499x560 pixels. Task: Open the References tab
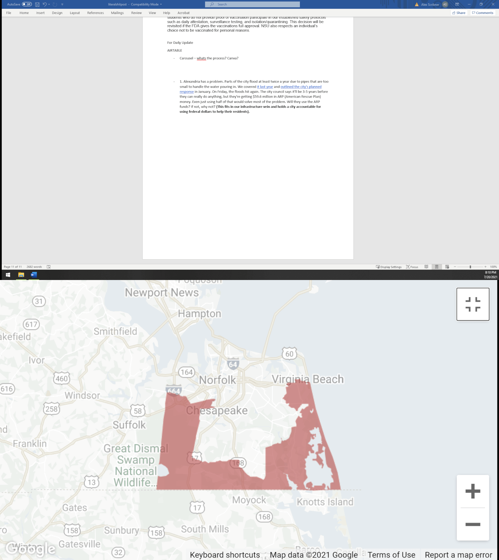tap(95, 13)
